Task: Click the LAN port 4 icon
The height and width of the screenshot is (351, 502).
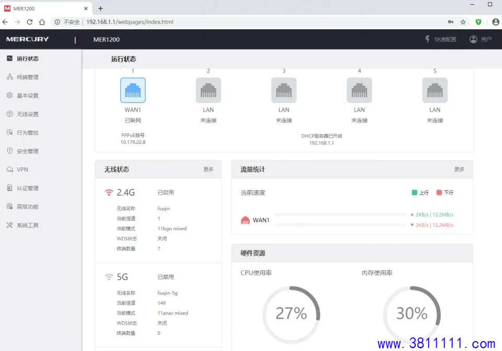Action: coord(360,90)
